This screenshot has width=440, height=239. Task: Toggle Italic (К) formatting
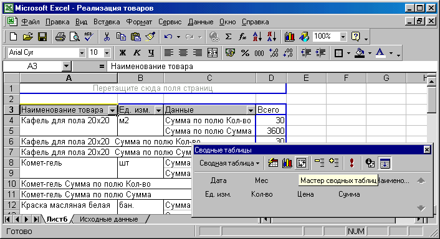(x=137, y=53)
